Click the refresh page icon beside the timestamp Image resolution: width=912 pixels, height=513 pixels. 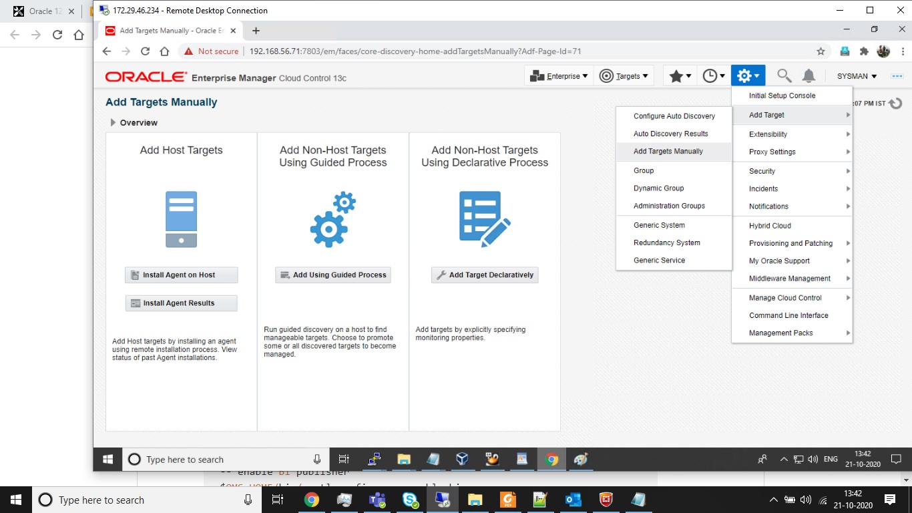point(896,104)
